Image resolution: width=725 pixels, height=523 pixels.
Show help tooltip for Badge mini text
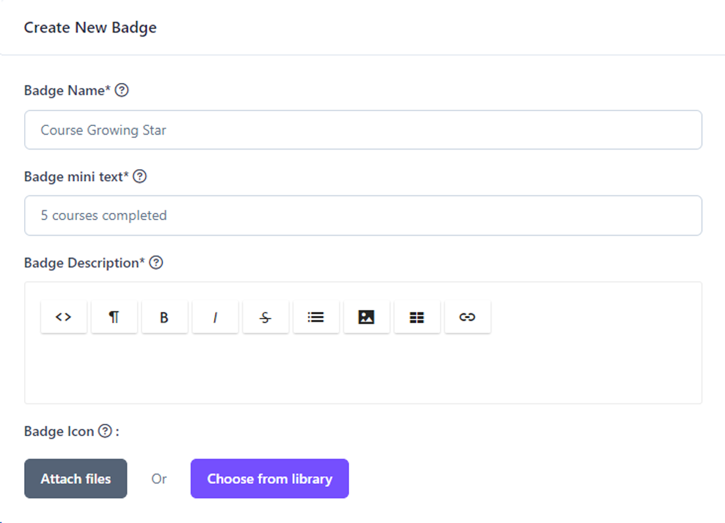click(x=140, y=176)
